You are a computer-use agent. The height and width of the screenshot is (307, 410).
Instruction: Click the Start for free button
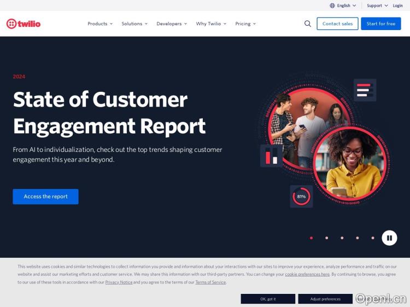(380, 23)
